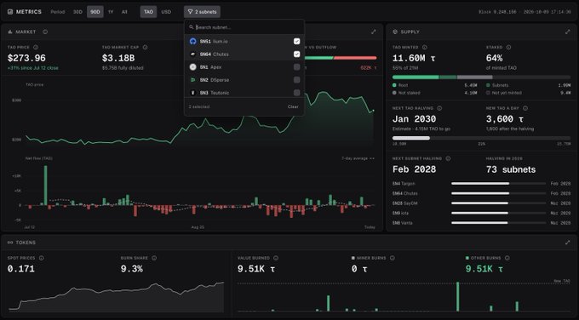The image size is (579, 320).
Task: Click the $3.18B market cap value
Action: coord(118,59)
